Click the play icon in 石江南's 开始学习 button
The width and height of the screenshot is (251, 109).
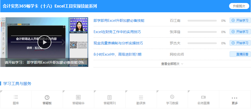[233, 20]
